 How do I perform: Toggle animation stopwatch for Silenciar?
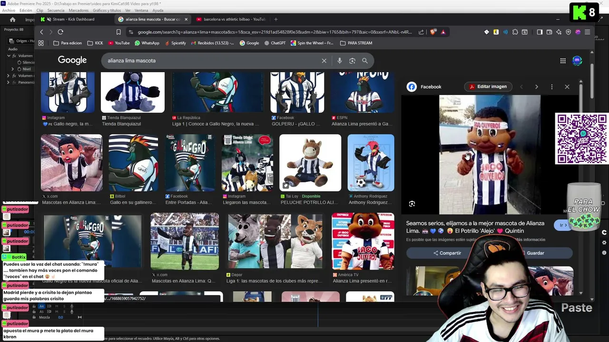19,62
